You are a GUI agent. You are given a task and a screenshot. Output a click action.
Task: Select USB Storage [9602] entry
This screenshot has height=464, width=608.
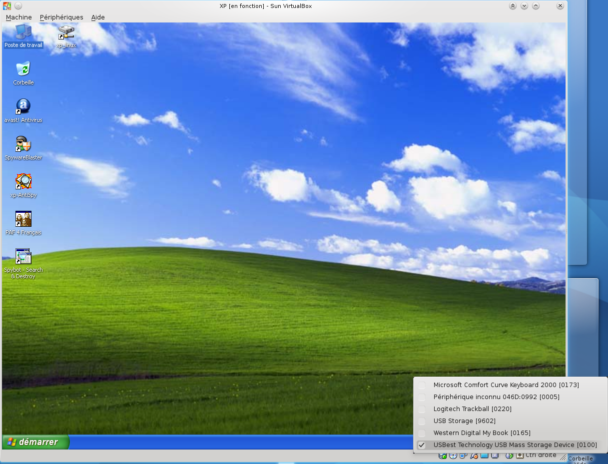tap(464, 421)
